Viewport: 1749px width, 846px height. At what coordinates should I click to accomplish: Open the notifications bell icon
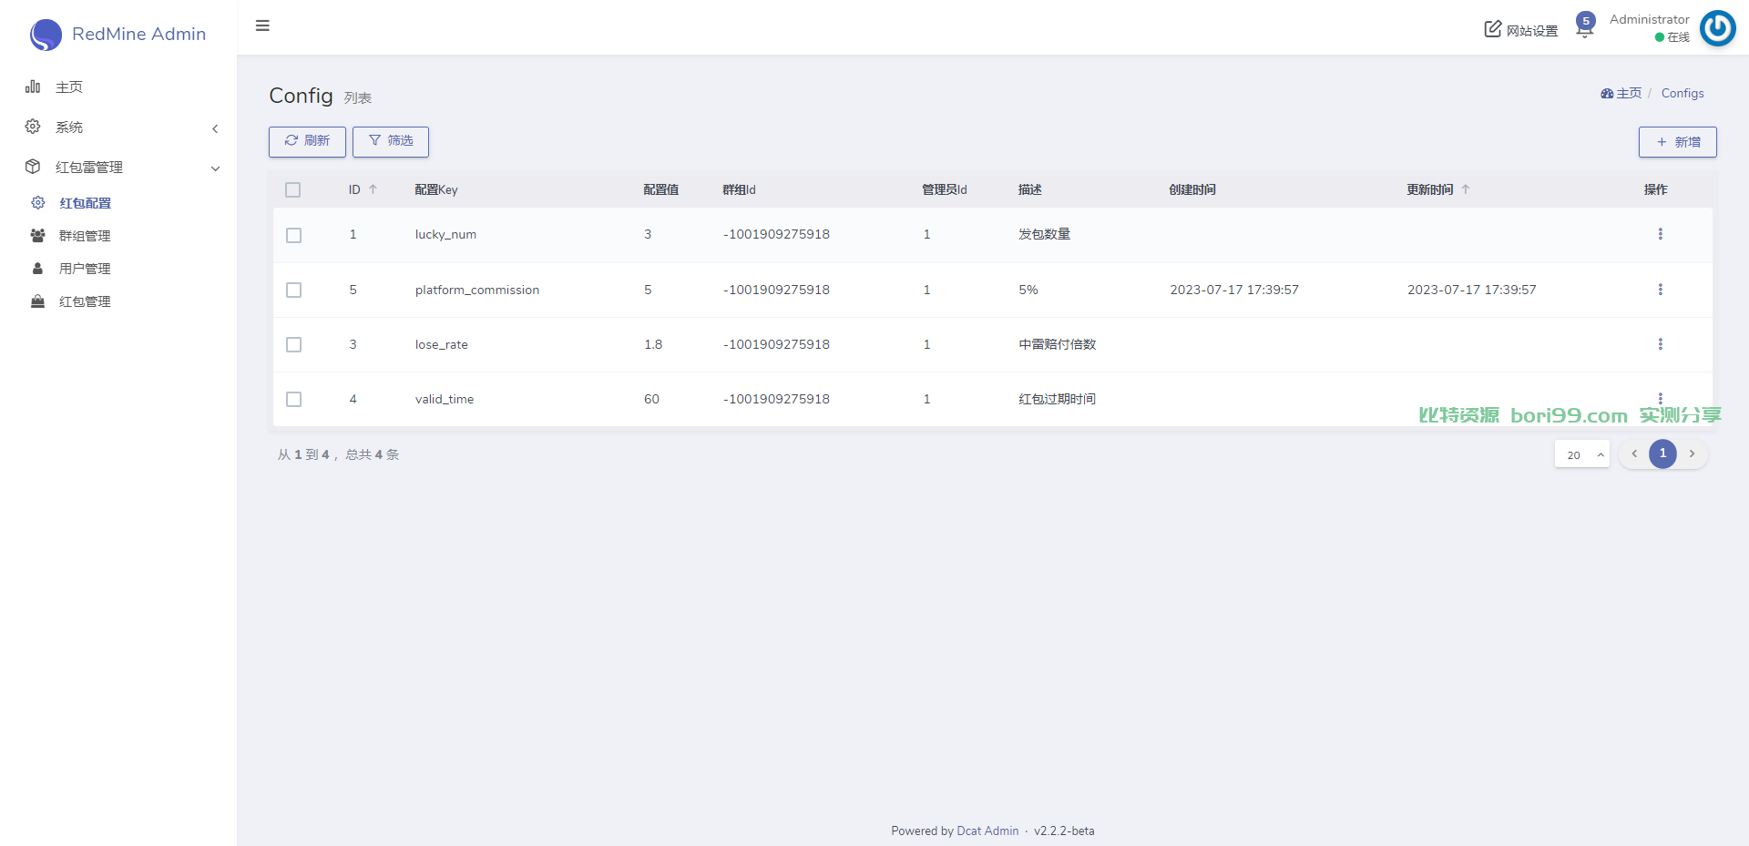[1584, 29]
